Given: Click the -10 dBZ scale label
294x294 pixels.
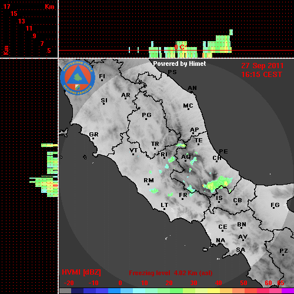Looking at the screenshot, I should coord(93,283).
